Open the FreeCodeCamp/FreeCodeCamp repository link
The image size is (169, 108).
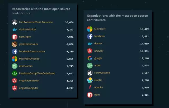(37, 73)
